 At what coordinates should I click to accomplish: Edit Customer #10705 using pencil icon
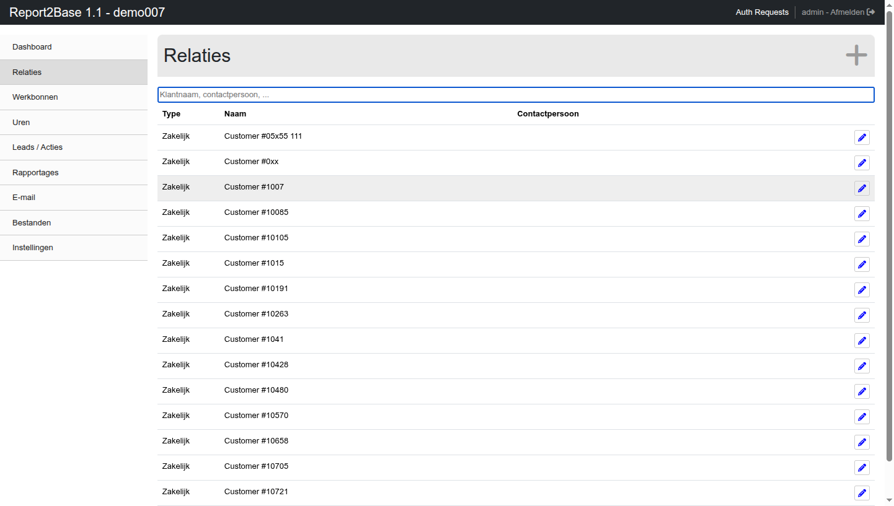coord(862,468)
